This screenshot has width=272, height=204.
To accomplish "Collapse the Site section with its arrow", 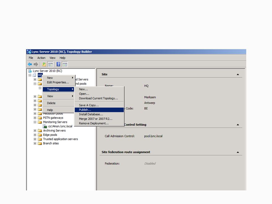I will 238,75.
